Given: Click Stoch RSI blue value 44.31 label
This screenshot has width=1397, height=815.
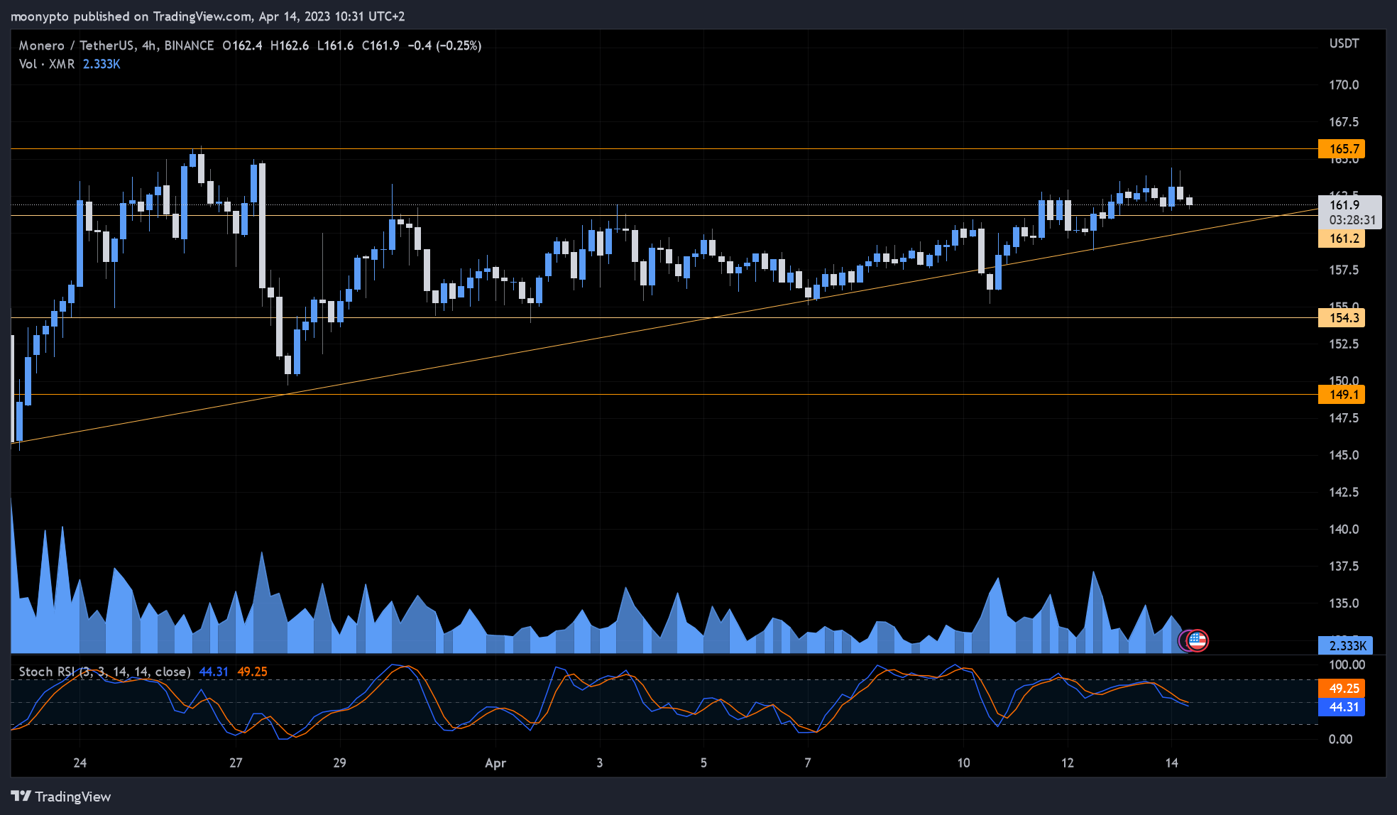Looking at the screenshot, I should (1342, 707).
